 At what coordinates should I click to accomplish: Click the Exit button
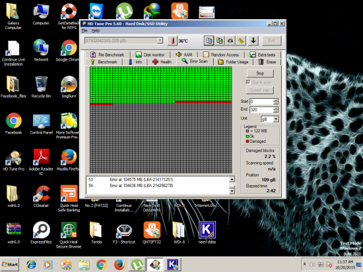pyautogui.click(x=272, y=41)
